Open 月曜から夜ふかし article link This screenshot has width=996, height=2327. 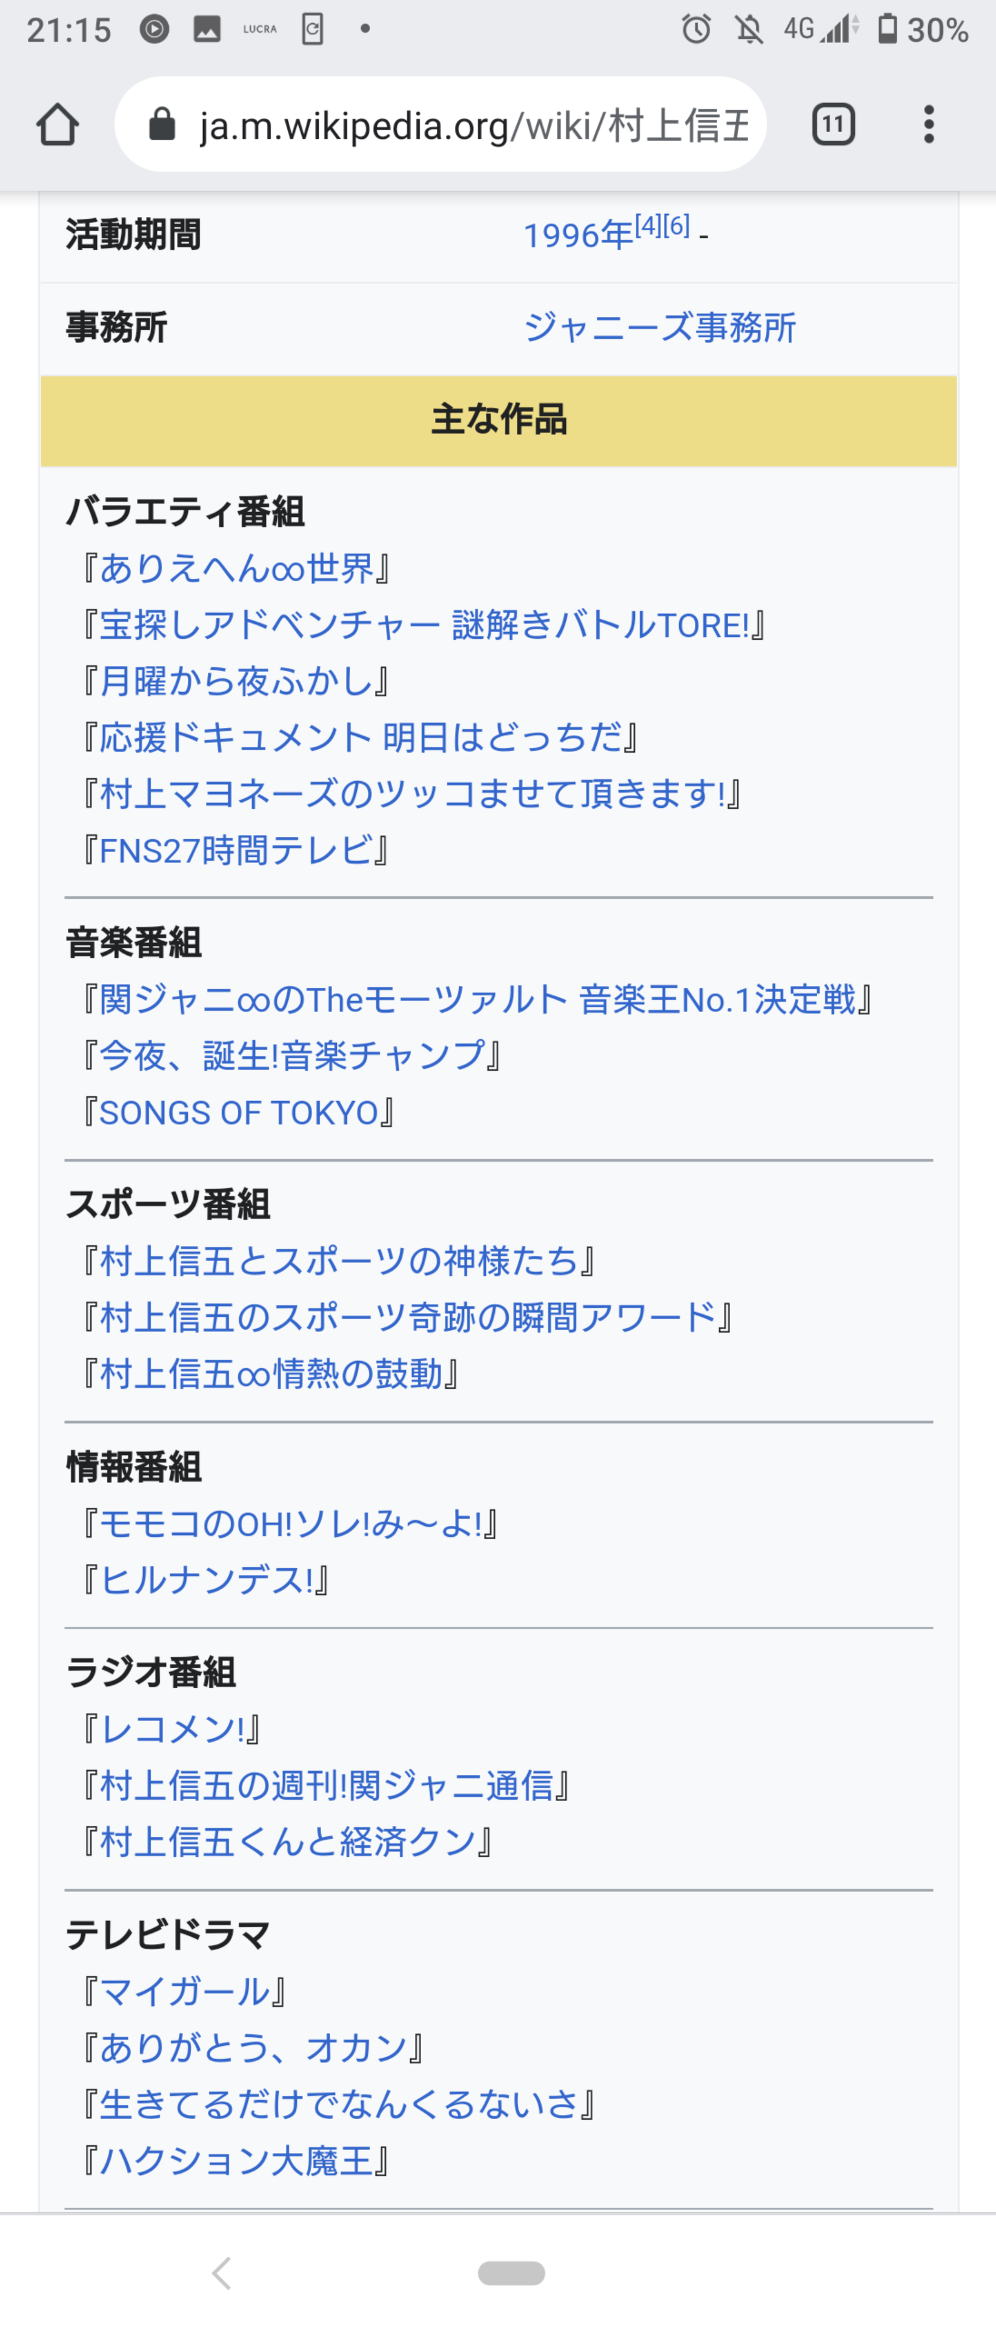point(236,681)
